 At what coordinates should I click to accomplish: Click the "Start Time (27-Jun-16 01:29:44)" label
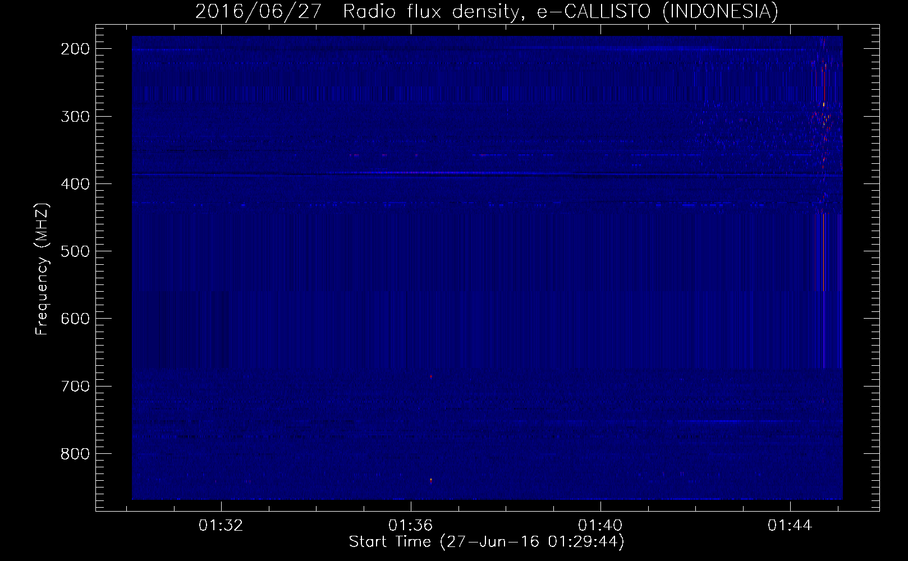[x=487, y=542]
